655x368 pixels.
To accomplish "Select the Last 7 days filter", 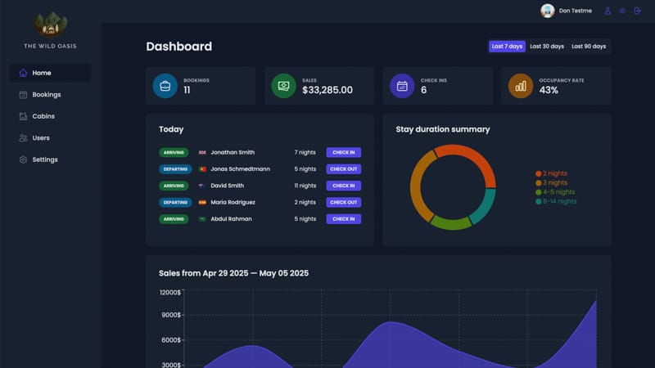I will pos(507,47).
